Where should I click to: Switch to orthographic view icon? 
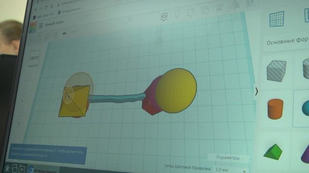pyautogui.click(x=18, y=124)
